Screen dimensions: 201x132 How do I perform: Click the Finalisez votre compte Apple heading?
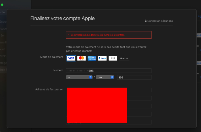[62, 18]
